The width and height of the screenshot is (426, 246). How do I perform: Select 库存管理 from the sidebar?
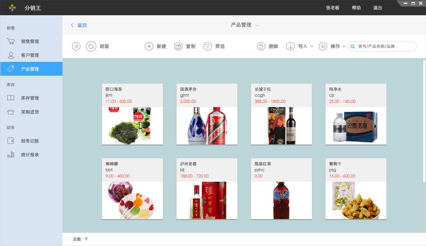pos(30,98)
